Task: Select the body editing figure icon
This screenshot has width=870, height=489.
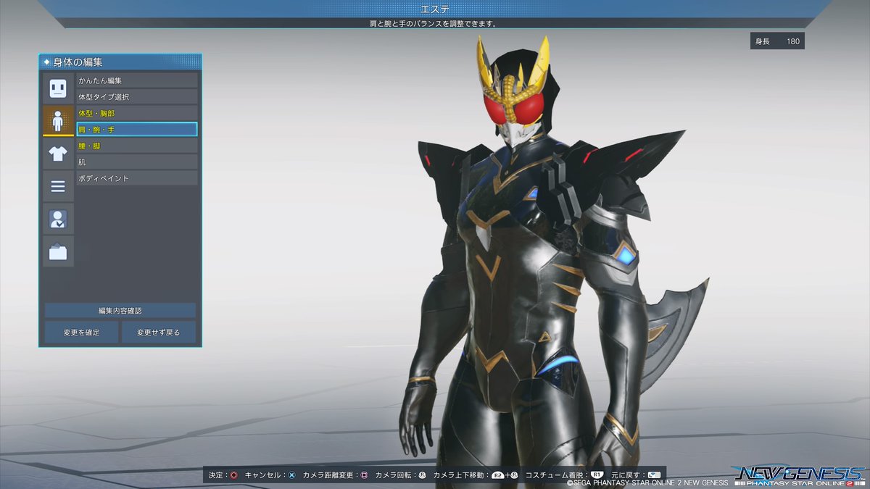Action: (58, 120)
